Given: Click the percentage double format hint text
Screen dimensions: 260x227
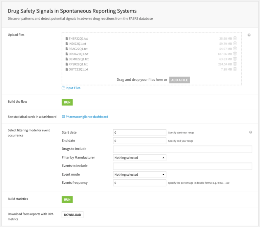Looking at the screenshot, I should 199,183.
